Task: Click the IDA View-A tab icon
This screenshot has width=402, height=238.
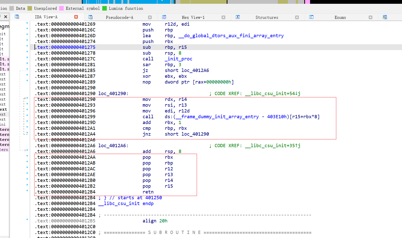Action: click(x=17, y=17)
